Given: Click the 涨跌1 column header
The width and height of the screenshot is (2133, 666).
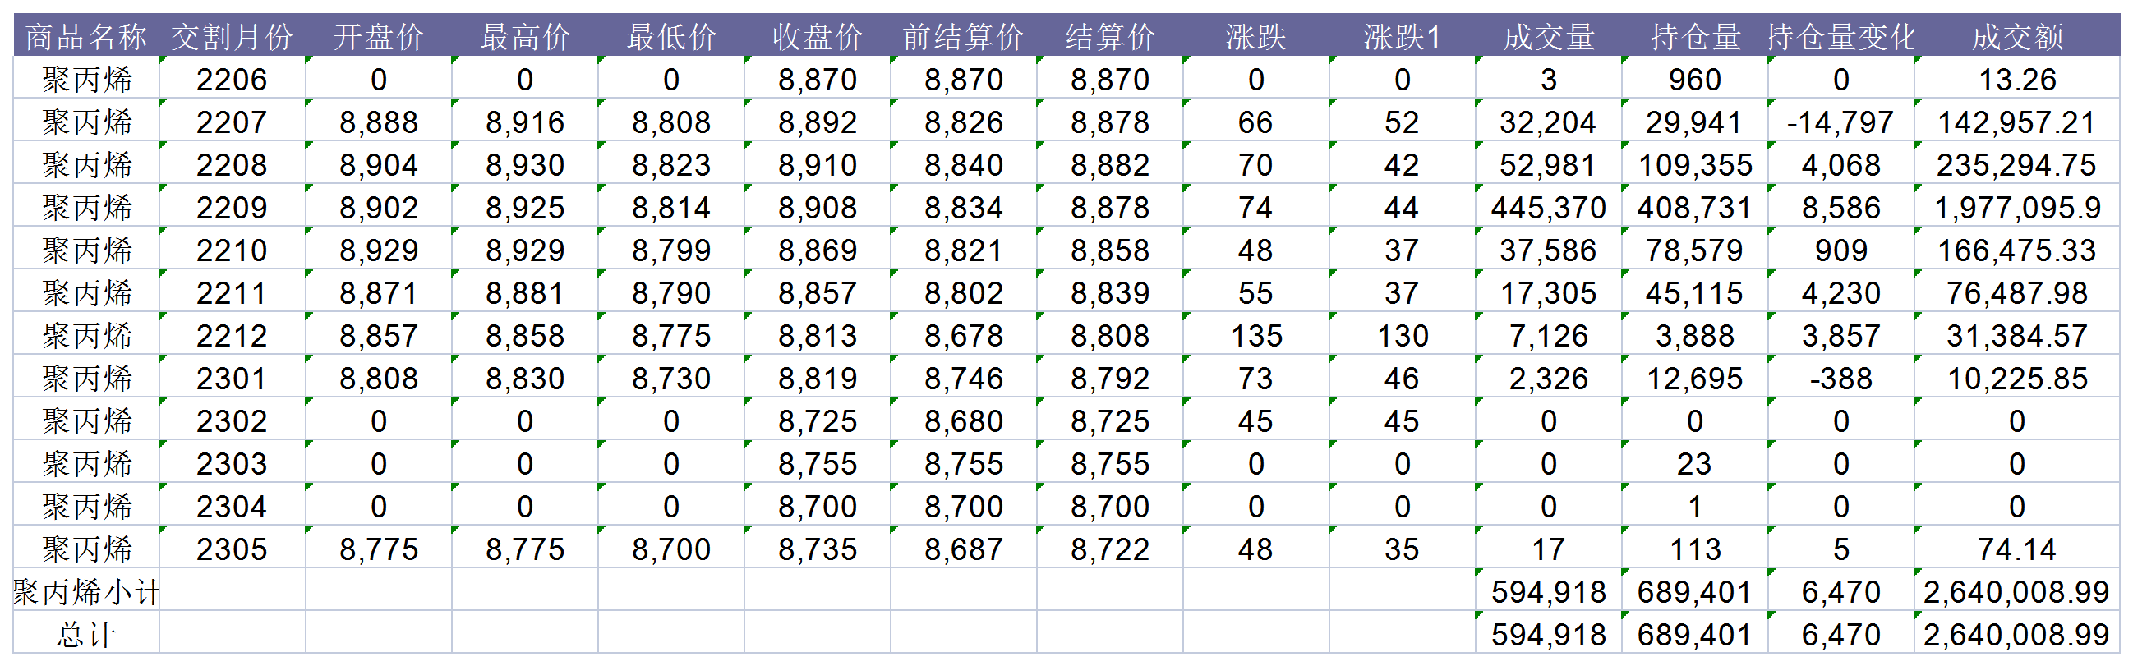Looking at the screenshot, I should pyautogui.click(x=1401, y=37).
